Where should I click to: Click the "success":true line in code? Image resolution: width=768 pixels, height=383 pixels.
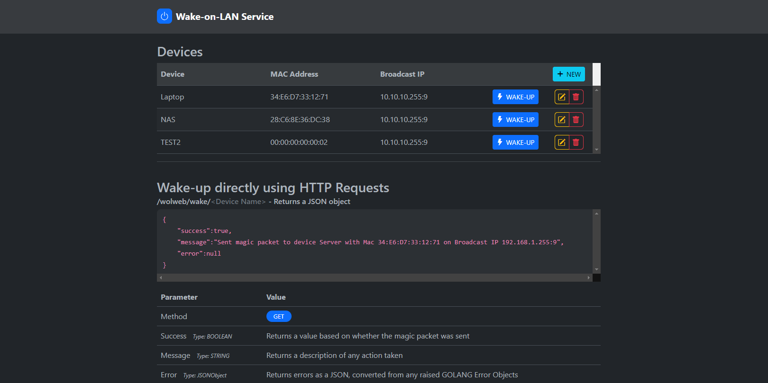204,231
